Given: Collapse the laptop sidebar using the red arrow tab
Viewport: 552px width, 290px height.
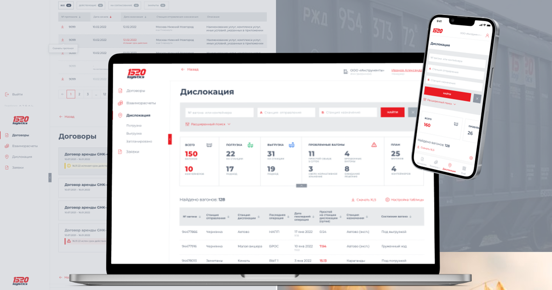Looking at the screenshot, I should (170, 139).
